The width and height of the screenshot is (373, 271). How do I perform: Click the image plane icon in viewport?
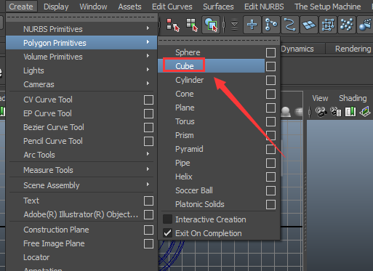click(x=365, y=112)
